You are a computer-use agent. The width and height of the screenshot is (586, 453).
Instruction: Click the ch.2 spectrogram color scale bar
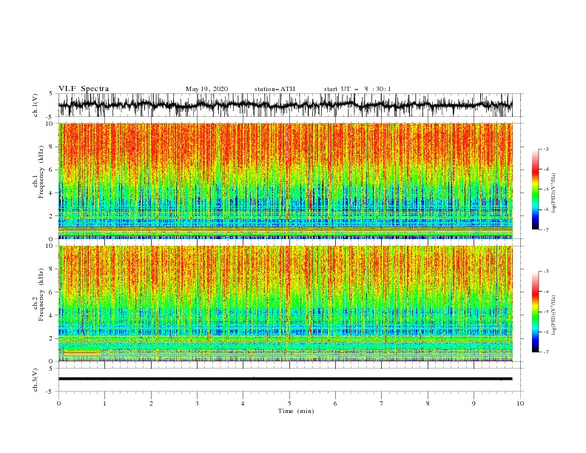coord(536,312)
